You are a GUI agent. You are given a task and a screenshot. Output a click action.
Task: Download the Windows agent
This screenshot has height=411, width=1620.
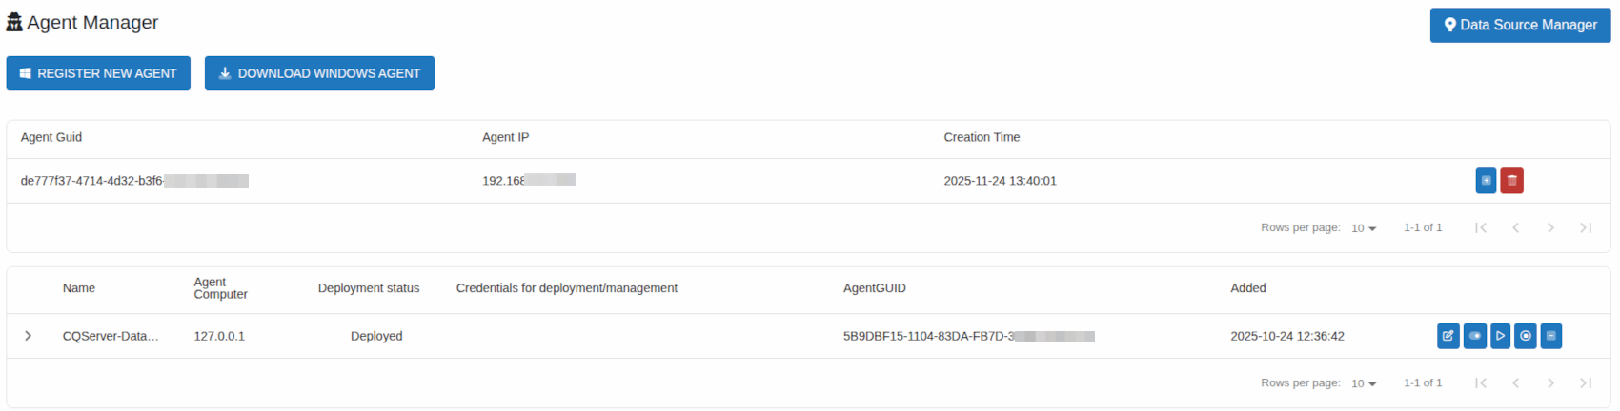[x=319, y=73]
